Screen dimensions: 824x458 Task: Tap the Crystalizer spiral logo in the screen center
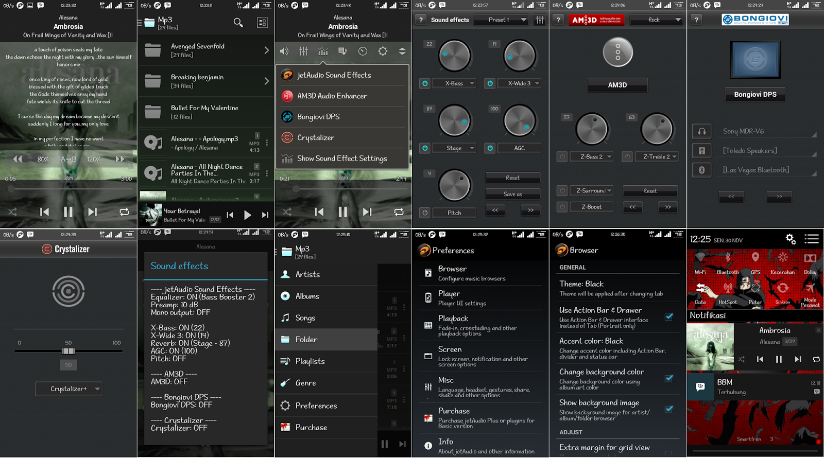tap(68, 292)
